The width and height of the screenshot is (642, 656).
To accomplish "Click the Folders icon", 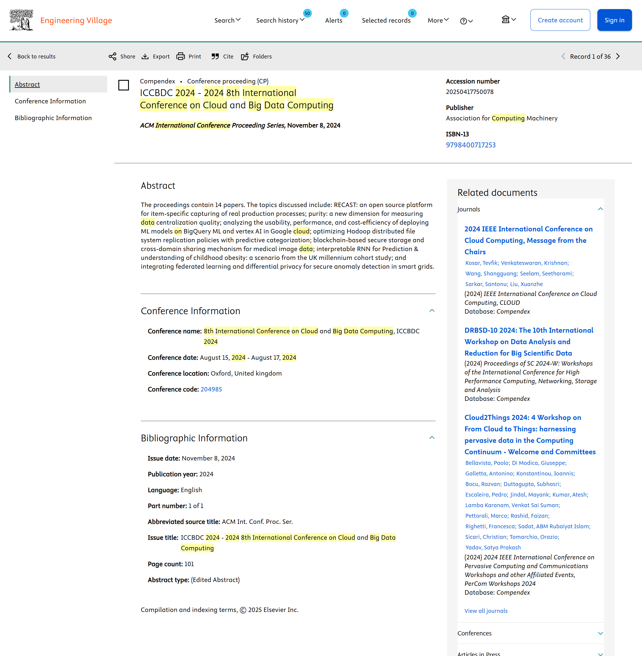I will [x=245, y=56].
